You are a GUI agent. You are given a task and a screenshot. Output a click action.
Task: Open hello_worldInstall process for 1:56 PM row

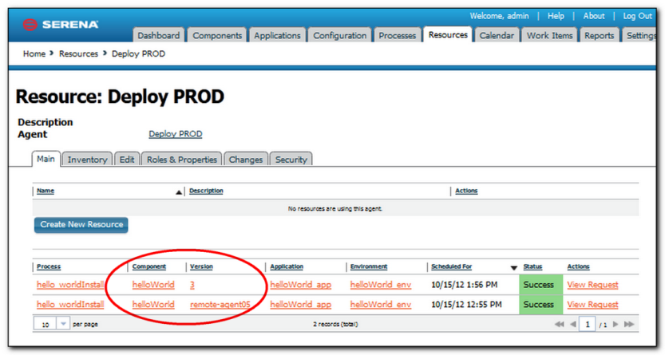(x=70, y=285)
